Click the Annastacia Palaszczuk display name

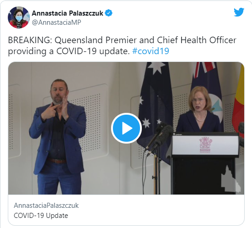pos(67,13)
